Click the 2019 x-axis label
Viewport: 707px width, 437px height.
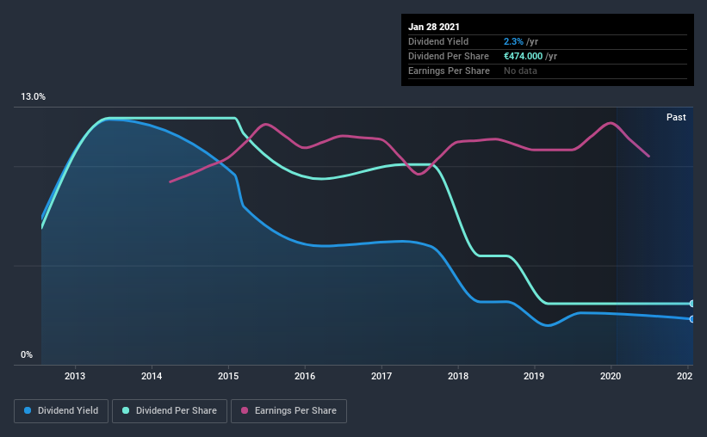pos(534,376)
